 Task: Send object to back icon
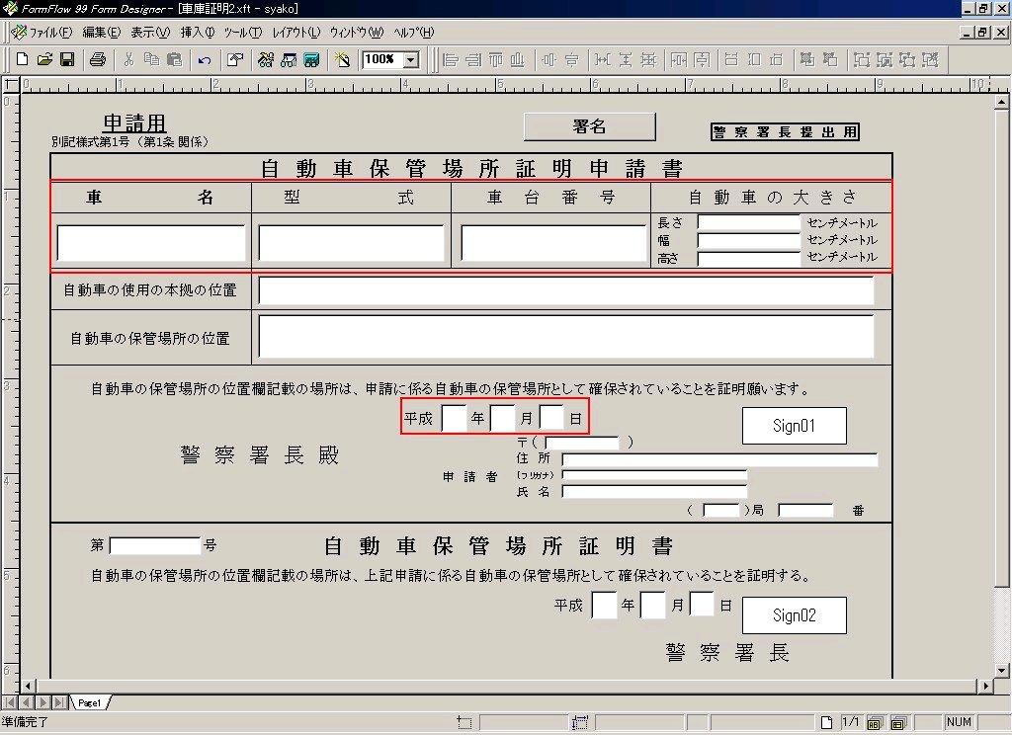[830, 60]
